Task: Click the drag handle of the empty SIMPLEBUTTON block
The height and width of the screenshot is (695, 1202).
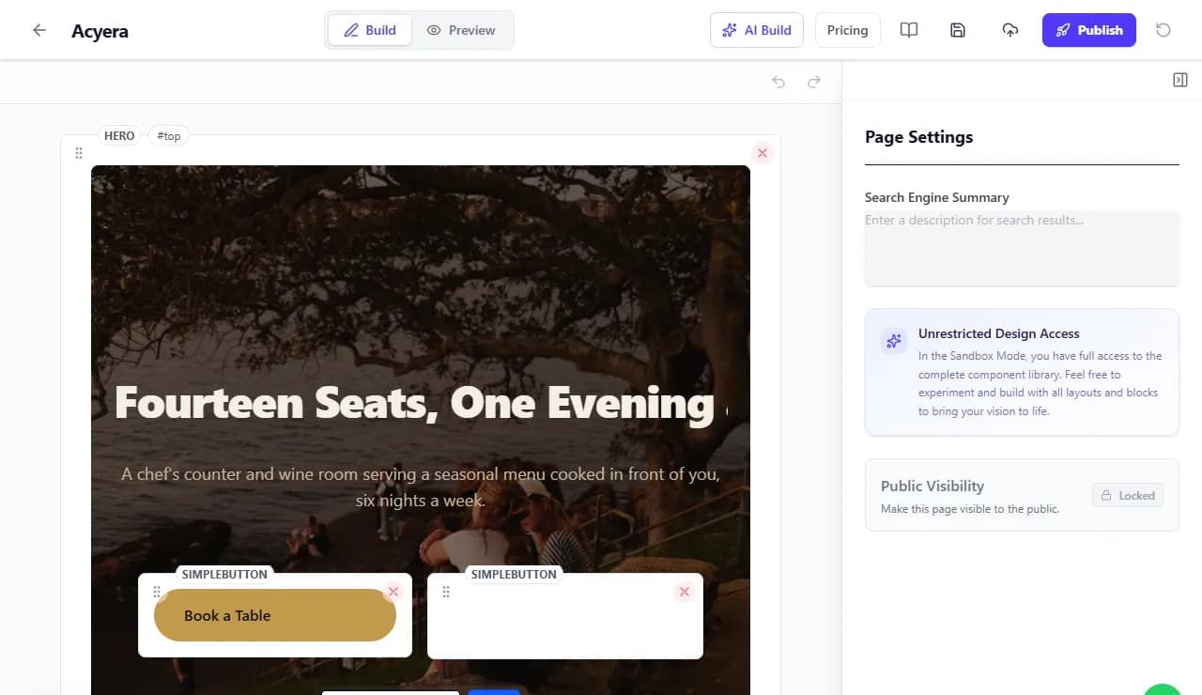Action: 446,592
